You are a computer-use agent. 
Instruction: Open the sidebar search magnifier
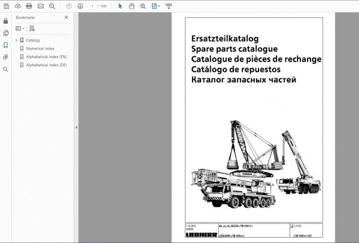(6, 69)
